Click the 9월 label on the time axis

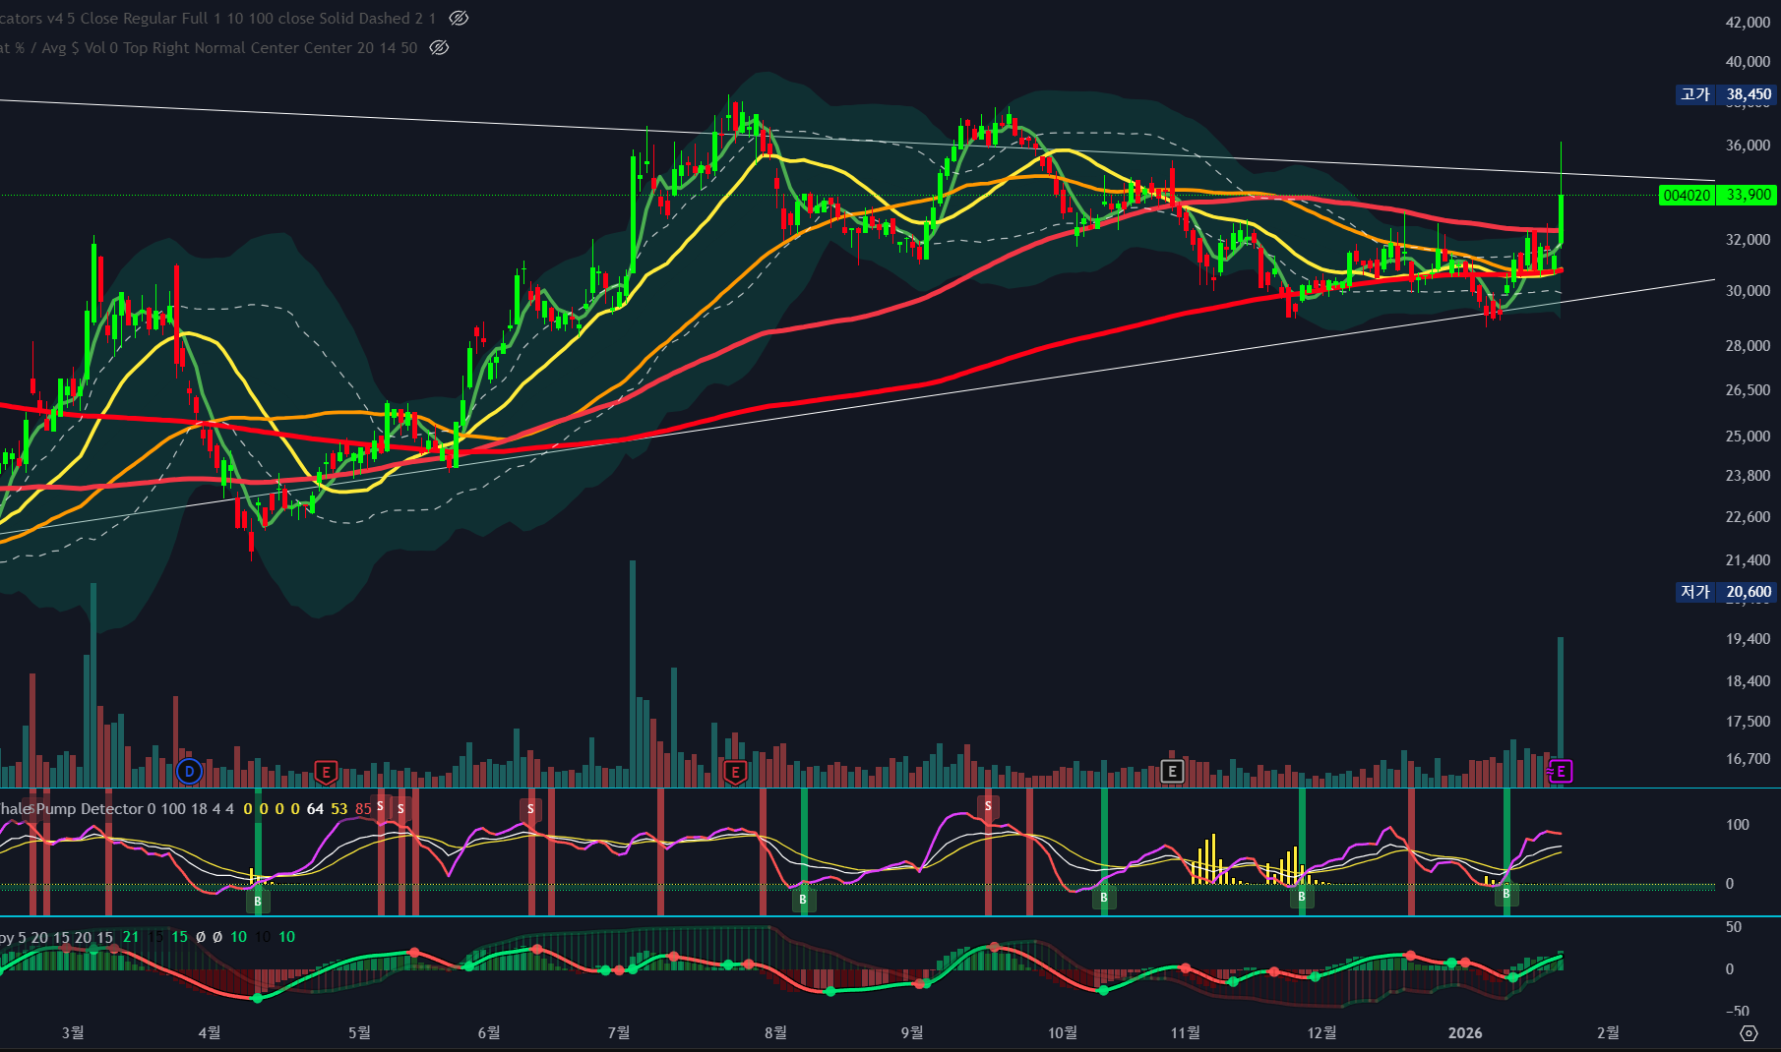click(x=912, y=1032)
